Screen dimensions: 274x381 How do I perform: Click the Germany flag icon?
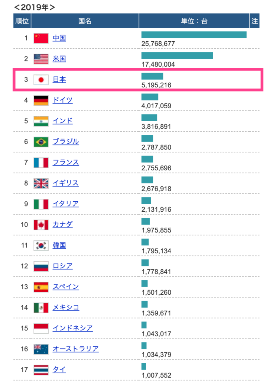pos(41,100)
